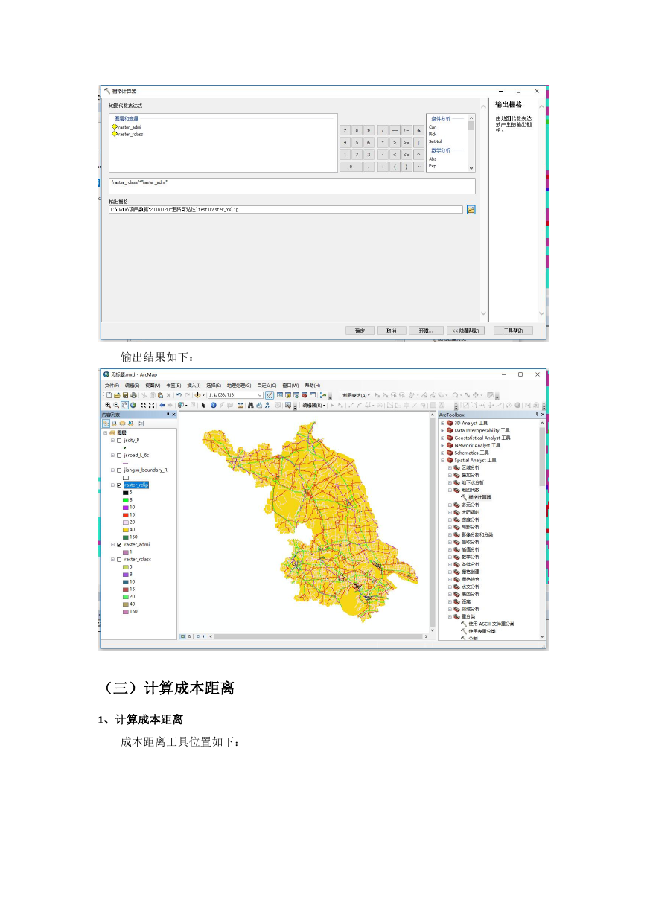Open the 插入(I) menu
Image resolution: width=647 pixels, height=914 pixels.
point(194,386)
